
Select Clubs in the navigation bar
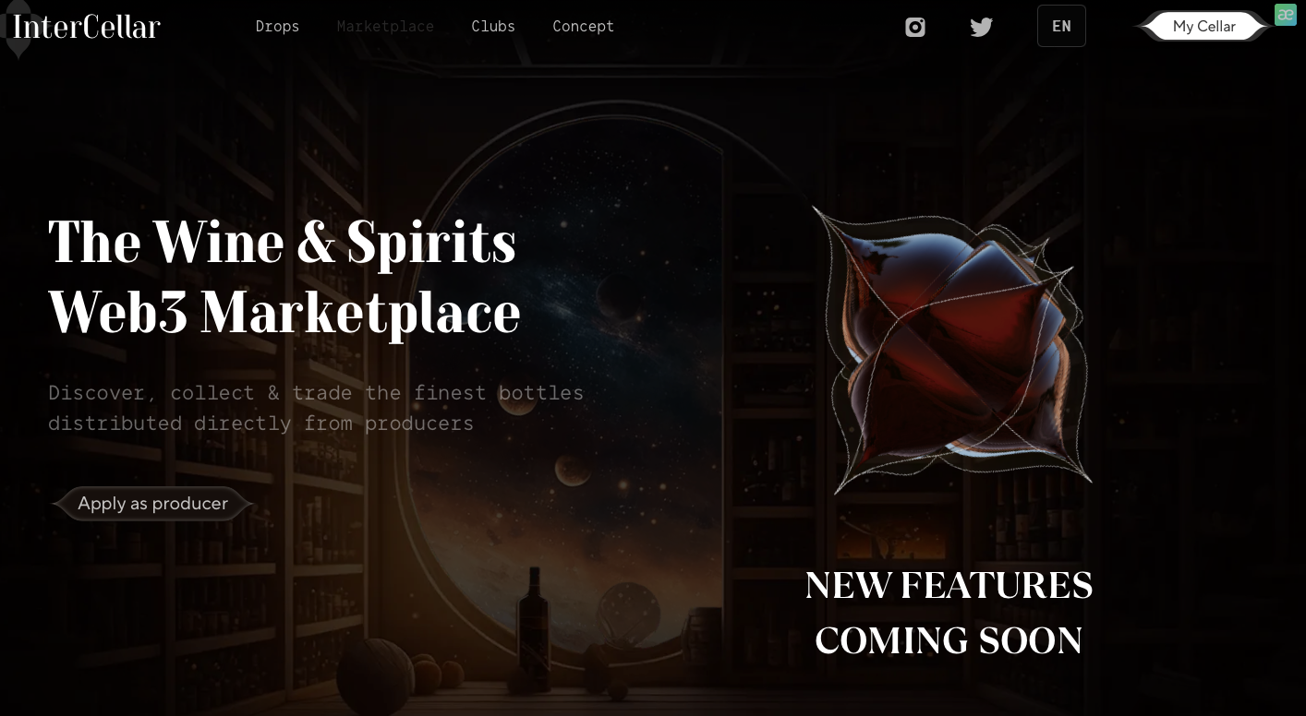point(493,26)
